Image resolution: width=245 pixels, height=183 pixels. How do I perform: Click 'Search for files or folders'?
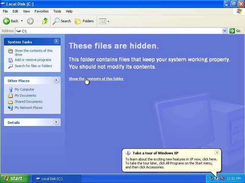(x=33, y=66)
